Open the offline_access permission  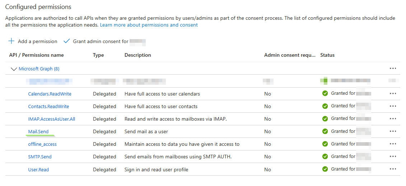pyautogui.click(x=42, y=144)
